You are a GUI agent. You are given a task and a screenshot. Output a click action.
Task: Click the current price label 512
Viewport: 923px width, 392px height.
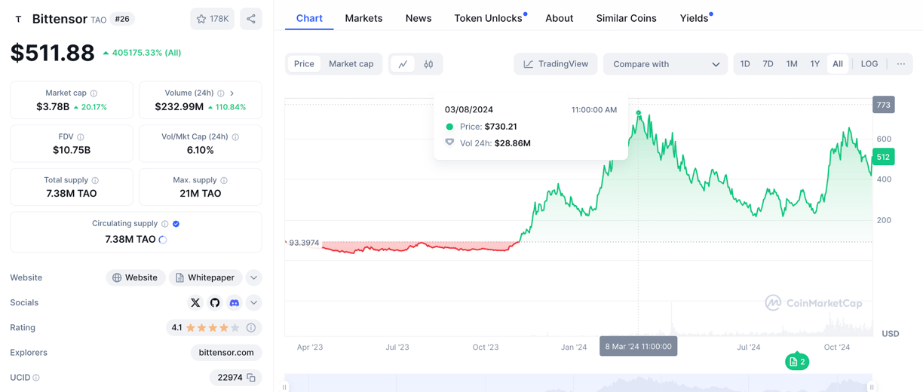(883, 157)
